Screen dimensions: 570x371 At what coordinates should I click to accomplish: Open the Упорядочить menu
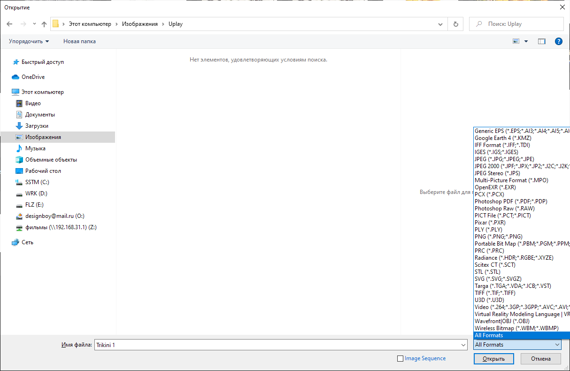coord(29,41)
